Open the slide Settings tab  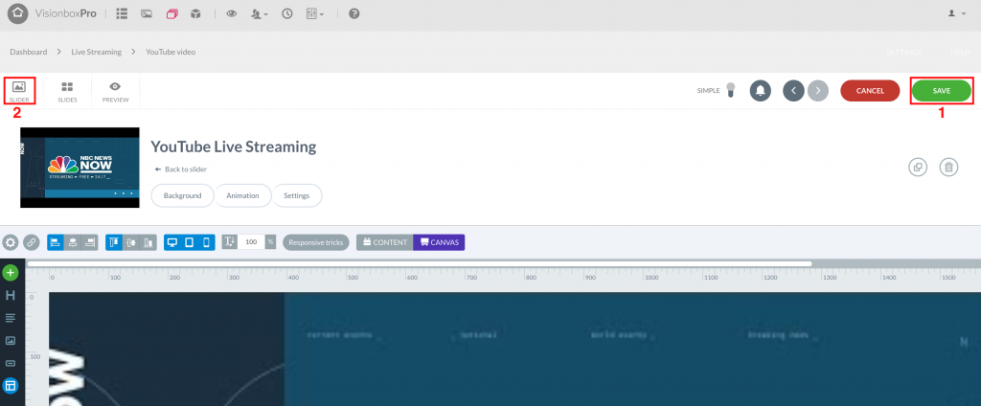click(x=297, y=195)
